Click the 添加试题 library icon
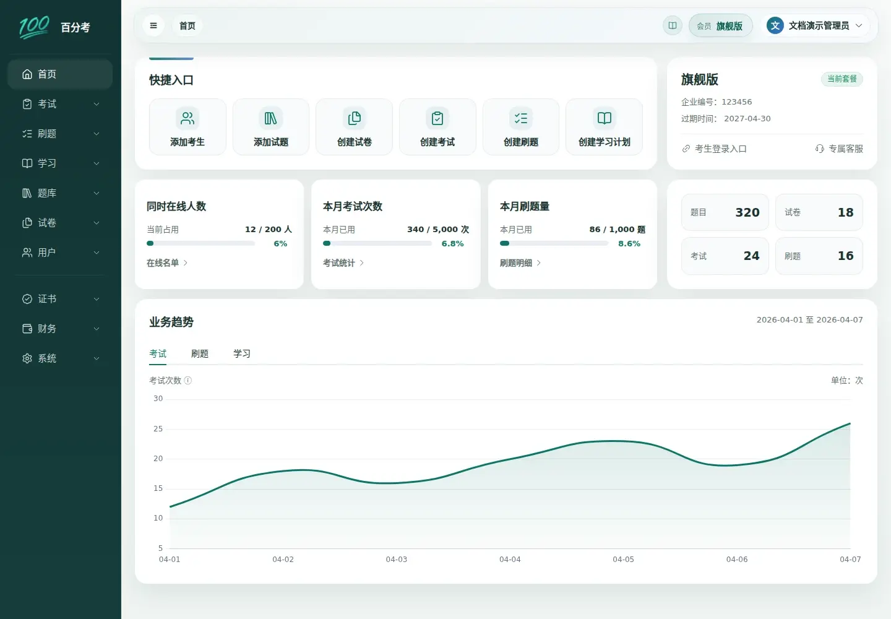The width and height of the screenshot is (891, 619). click(x=271, y=118)
